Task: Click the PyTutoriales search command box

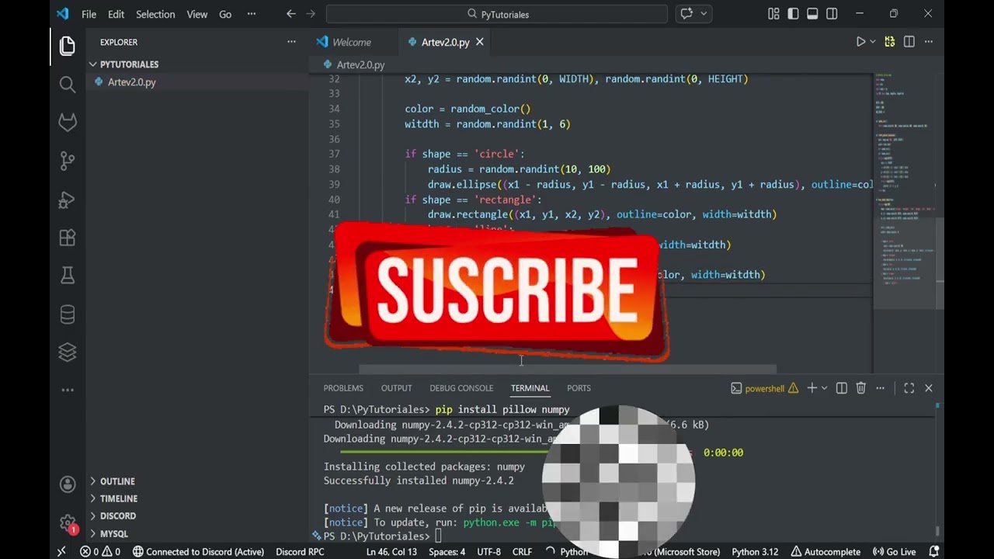Action: pyautogui.click(x=496, y=14)
